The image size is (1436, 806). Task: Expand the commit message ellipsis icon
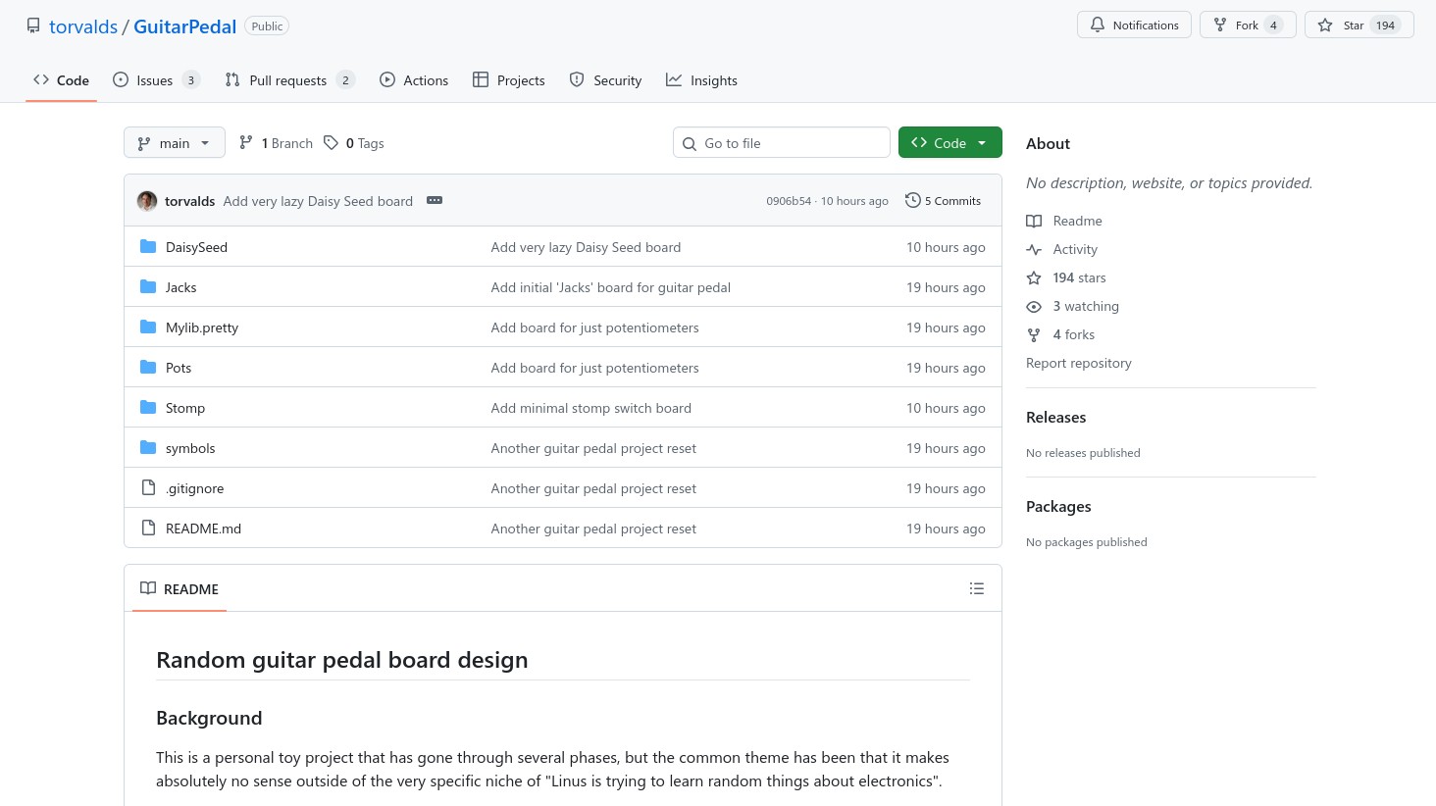click(435, 200)
